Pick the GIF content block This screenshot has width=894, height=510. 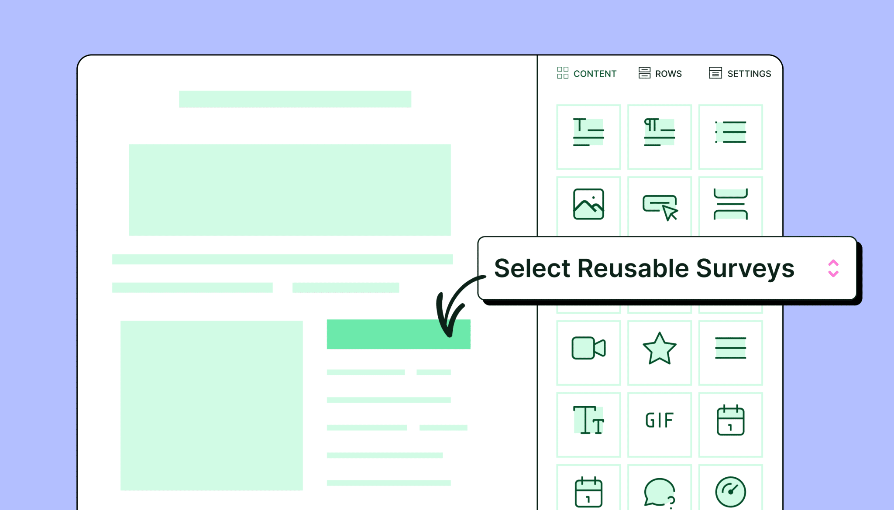click(x=660, y=425)
